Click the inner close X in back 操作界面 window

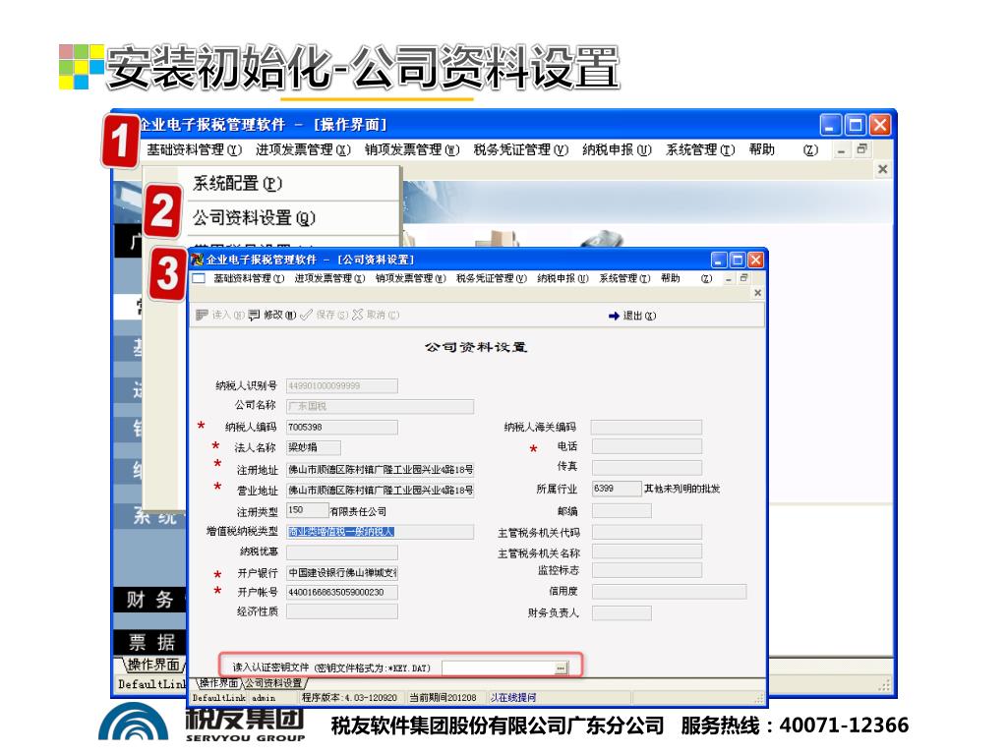(882, 169)
